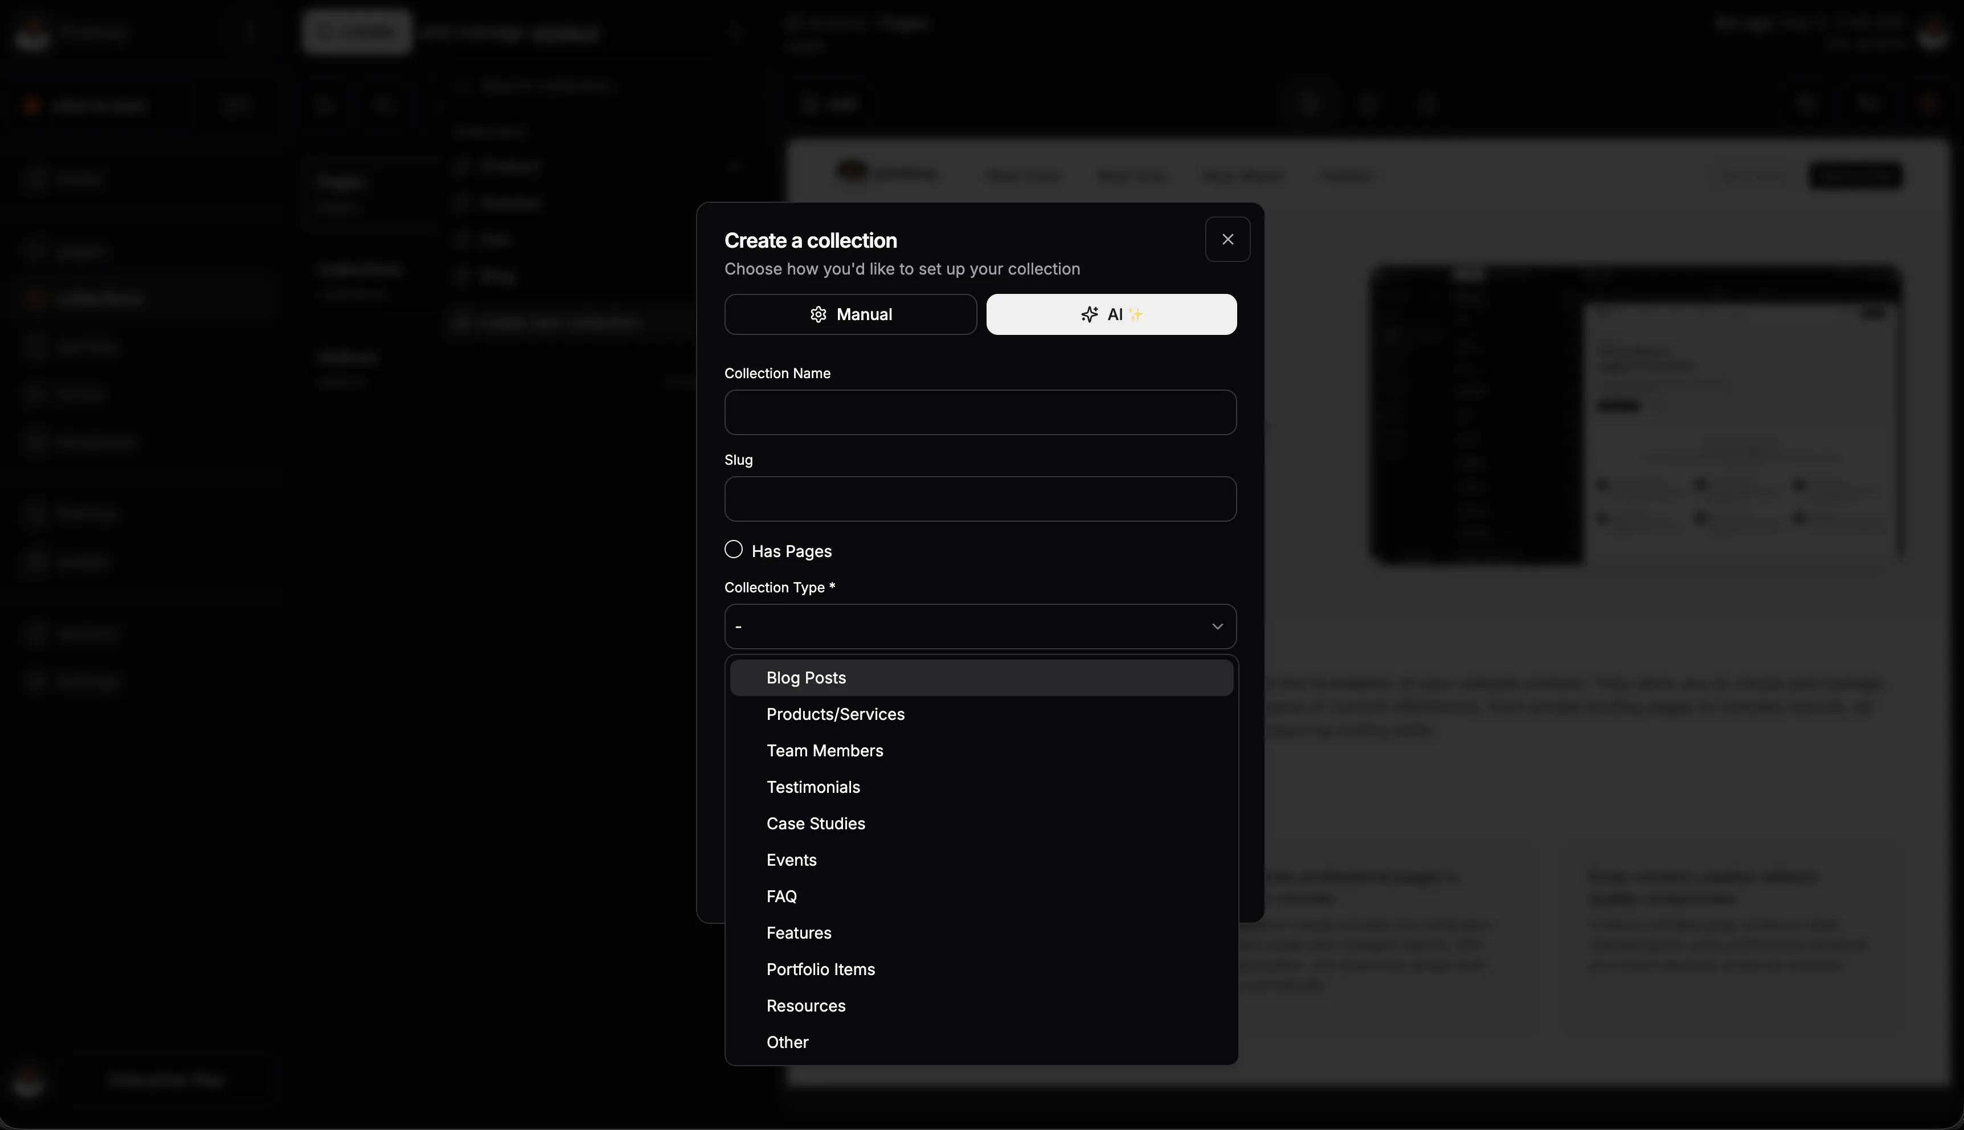Viewport: 1964px width, 1130px height.
Task: Click into the Slug input field
Action: tap(979, 499)
